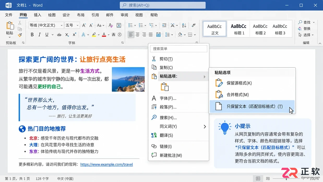This screenshot has width=323, height=182.
Task: Sort the text with the A-Z icon
Action: click(184, 25)
